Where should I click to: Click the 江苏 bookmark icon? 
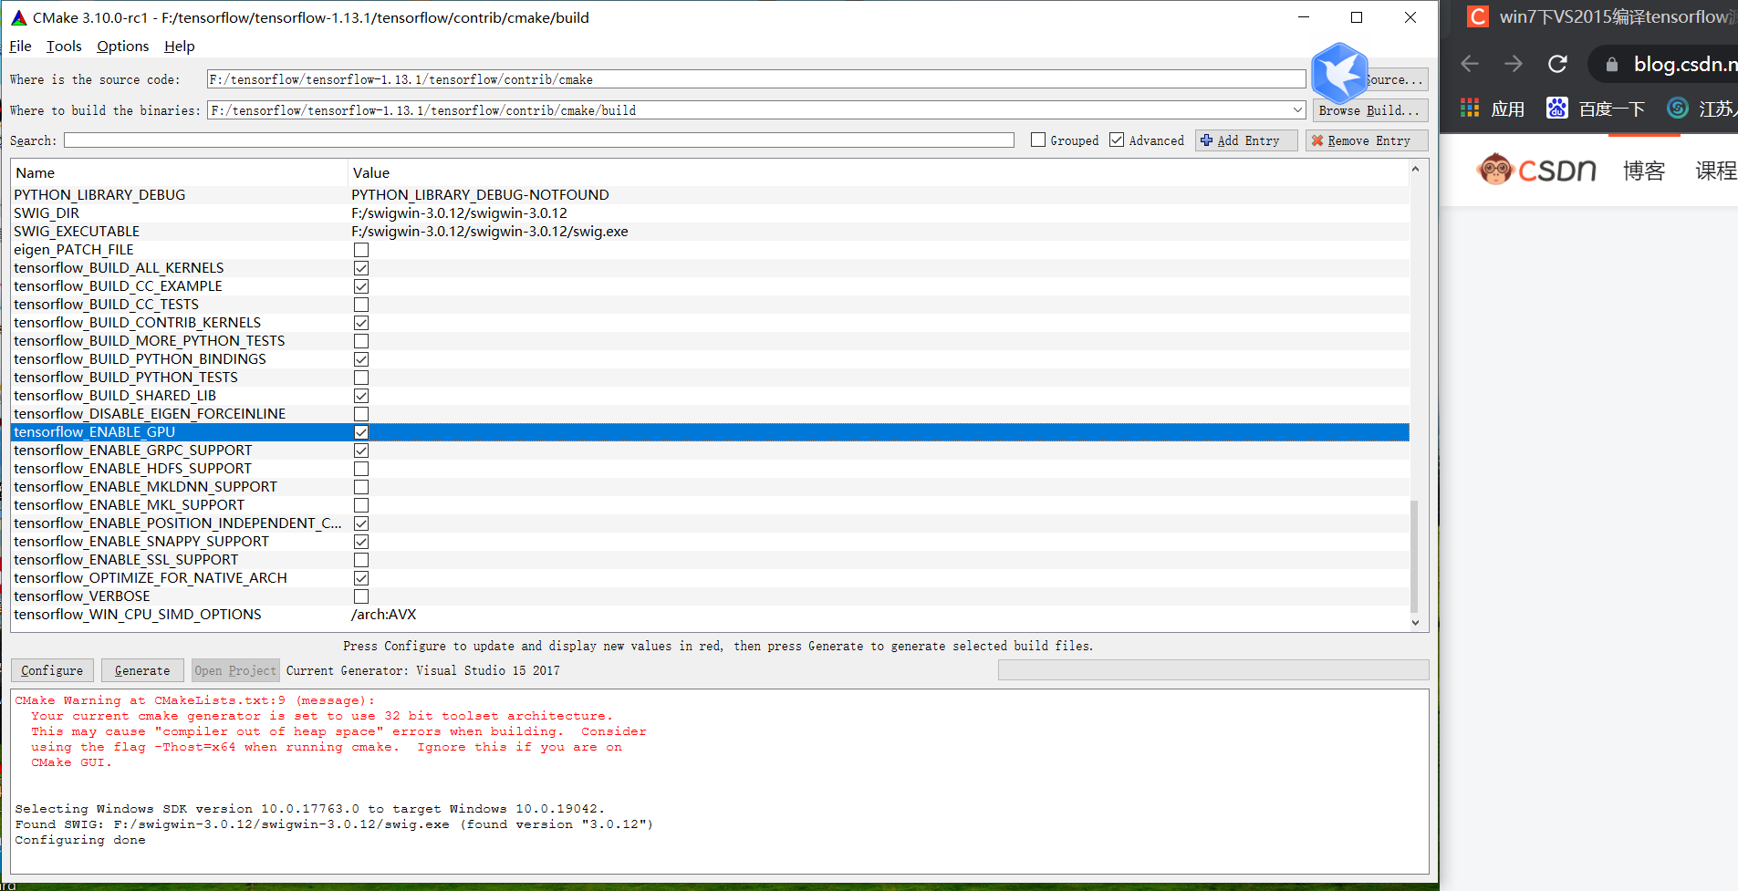[x=1677, y=108]
